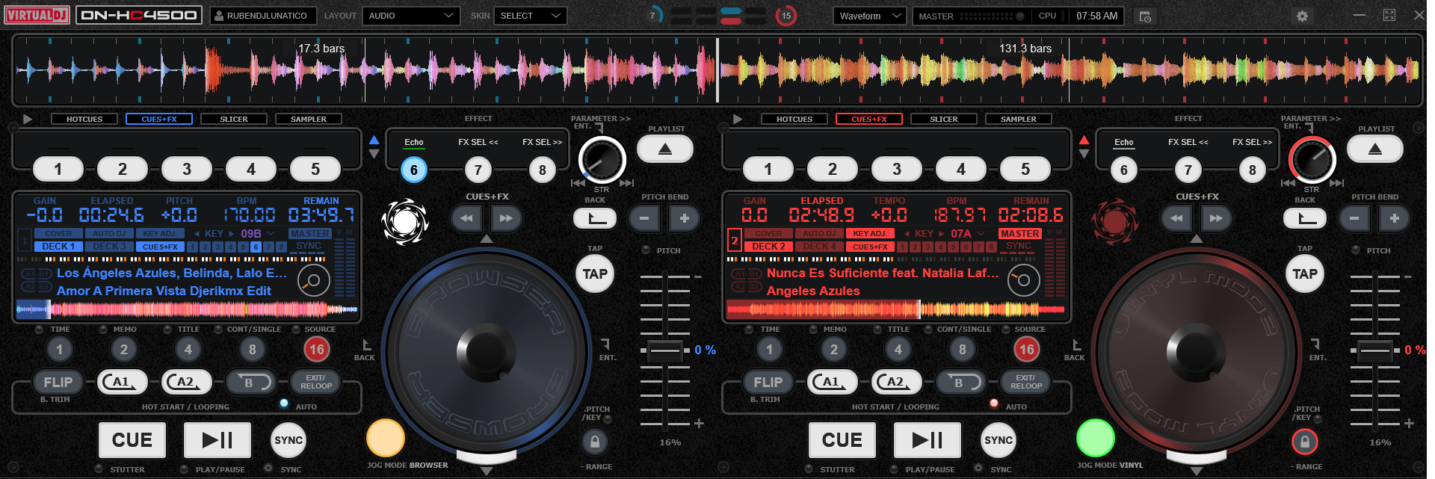Click right deck FX SEL >> button 8
This screenshot has width=1435, height=479.
pos(1253,170)
